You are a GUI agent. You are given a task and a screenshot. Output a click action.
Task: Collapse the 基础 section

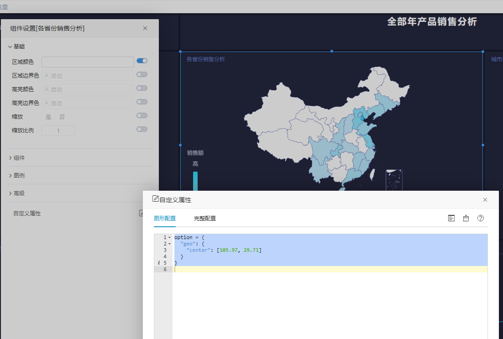click(x=17, y=47)
